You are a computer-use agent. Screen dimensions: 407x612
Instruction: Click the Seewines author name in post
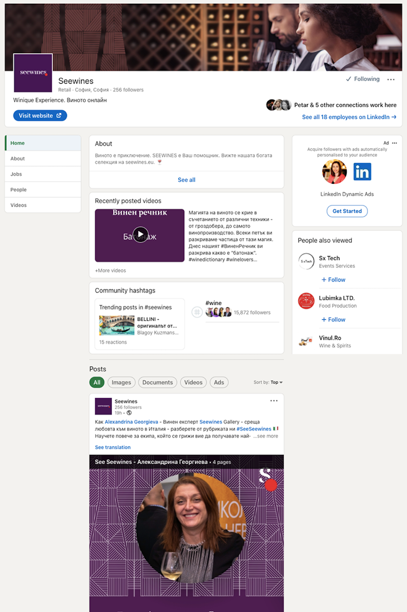click(126, 401)
